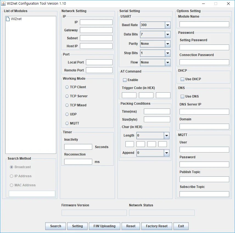The image size is (235, 233).
Task: Click the first Trigger Code hex field
Action: click(x=129, y=95)
